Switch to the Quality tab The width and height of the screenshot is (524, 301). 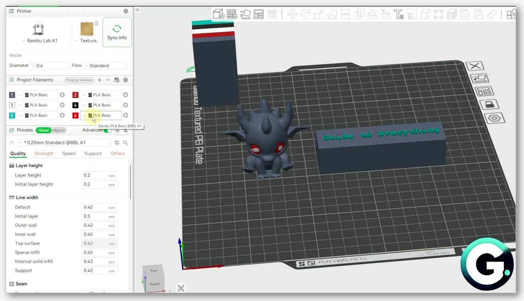pos(18,154)
